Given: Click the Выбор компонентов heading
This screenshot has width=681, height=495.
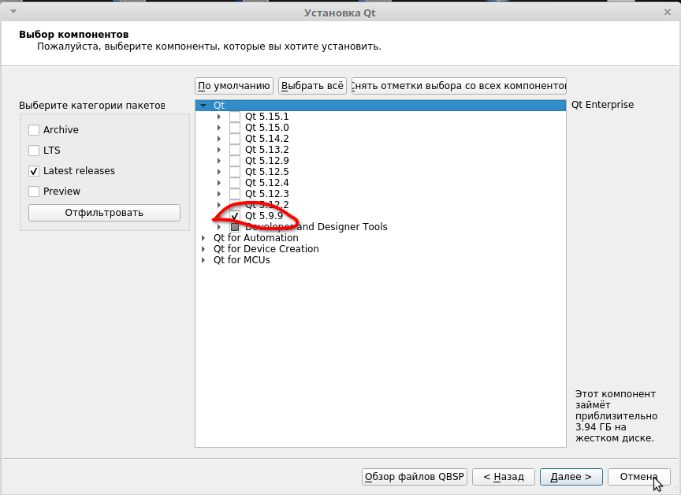Looking at the screenshot, I should [x=74, y=35].
